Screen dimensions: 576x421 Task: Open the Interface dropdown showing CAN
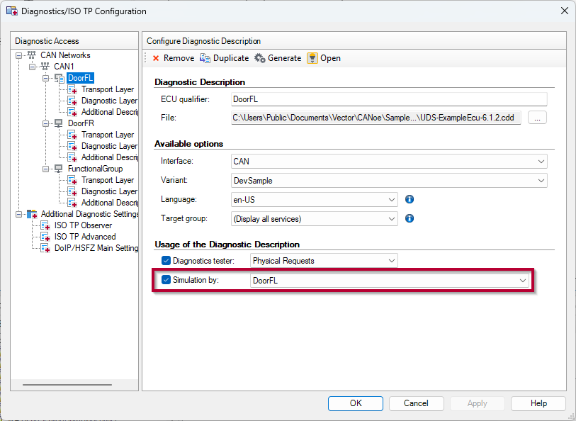point(389,162)
